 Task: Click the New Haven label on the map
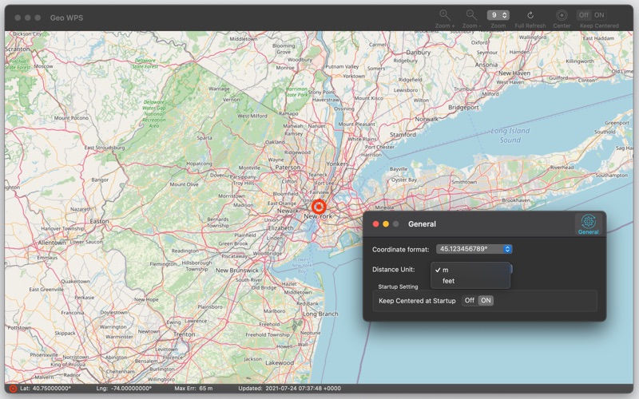[x=514, y=73]
